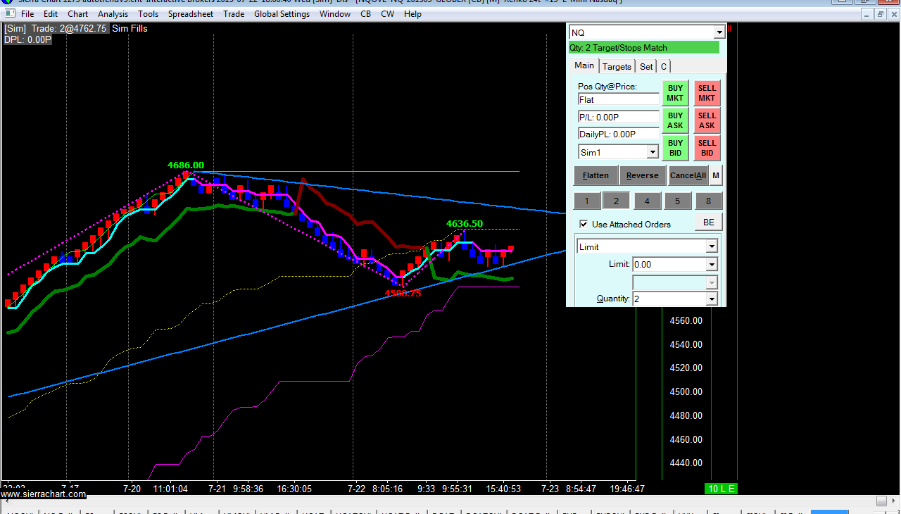Click the BE break-even button
Viewport: 901px width, 514px height.
click(x=709, y=222)
